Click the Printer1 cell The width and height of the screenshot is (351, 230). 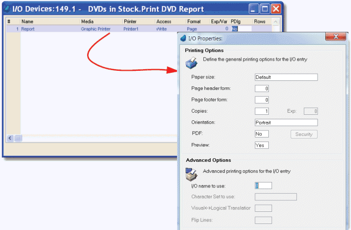(x=131, y=29)
